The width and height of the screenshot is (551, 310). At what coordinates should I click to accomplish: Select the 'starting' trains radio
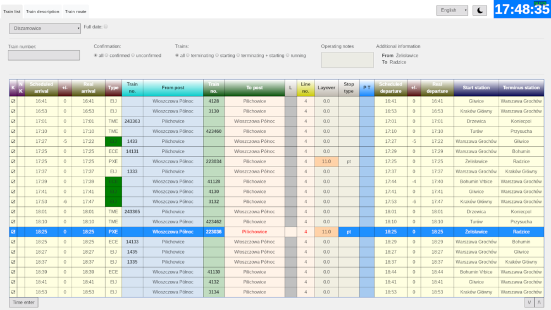217,55
